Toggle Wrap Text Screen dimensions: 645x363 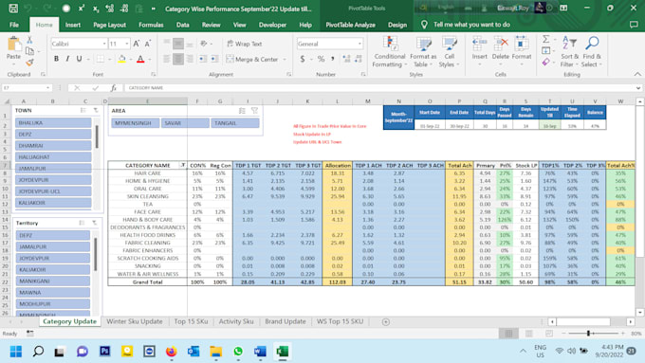pos(245,44)
